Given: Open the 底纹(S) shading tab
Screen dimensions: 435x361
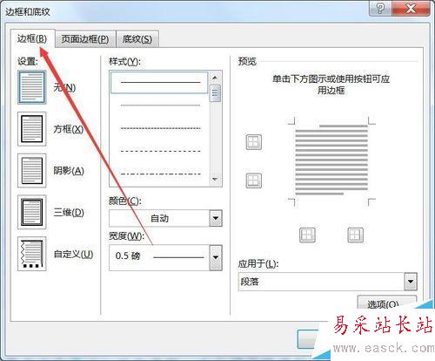Looking at the screenshot, I should point(137,39).
